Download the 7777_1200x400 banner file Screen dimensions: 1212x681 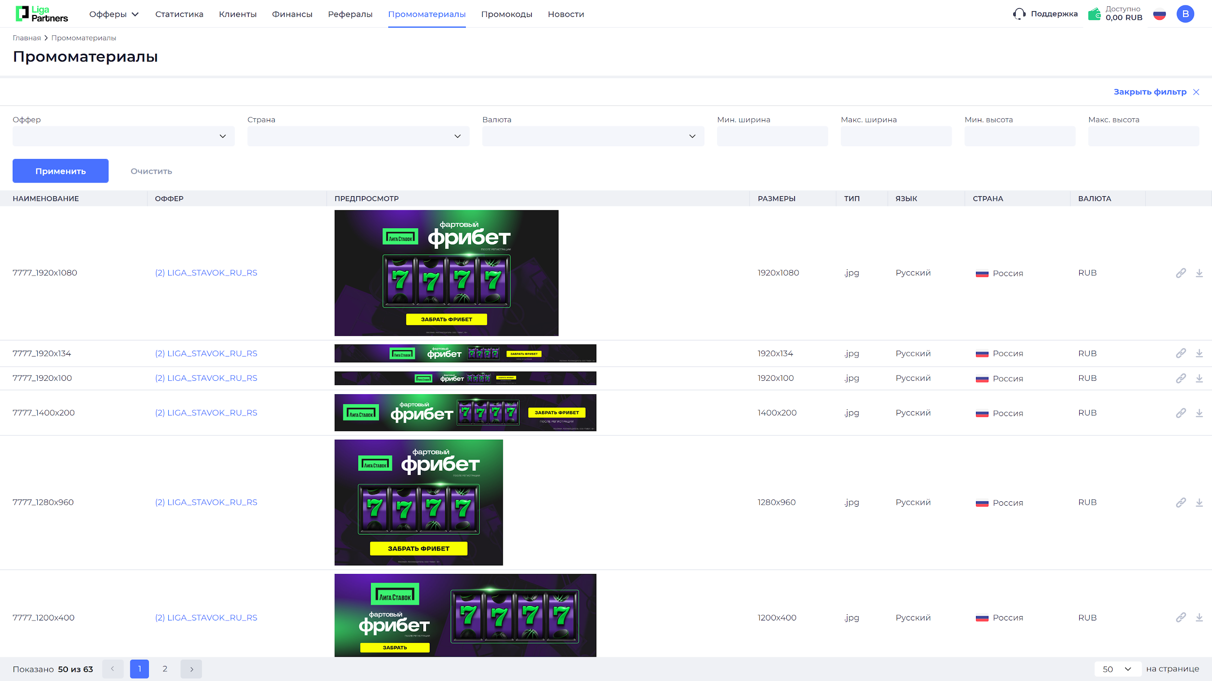click(1199, 618)
